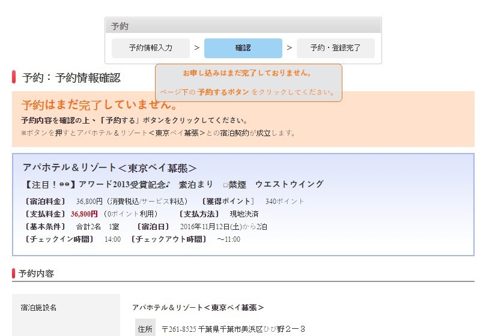Image resolution: width=498 pixels, height=336 pixels.
Task: Select the 予約・登録完了 step tab
Action: 335,48
